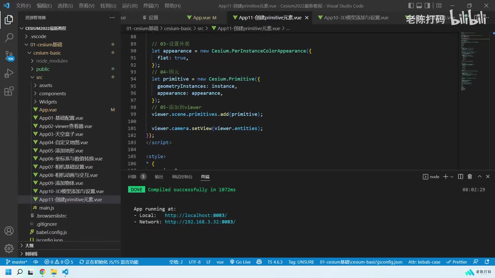Open the Run and Debug view
This screenshot has height=278, width=495.
point(9,73)
